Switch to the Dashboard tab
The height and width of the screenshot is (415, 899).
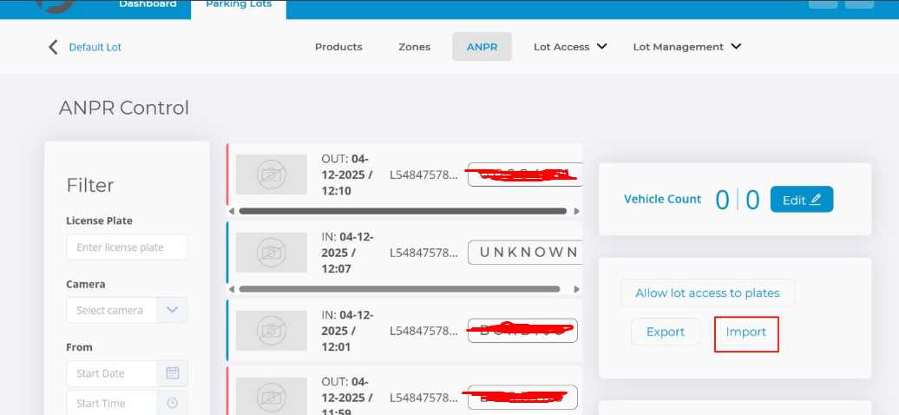click(x=148, y=4)
